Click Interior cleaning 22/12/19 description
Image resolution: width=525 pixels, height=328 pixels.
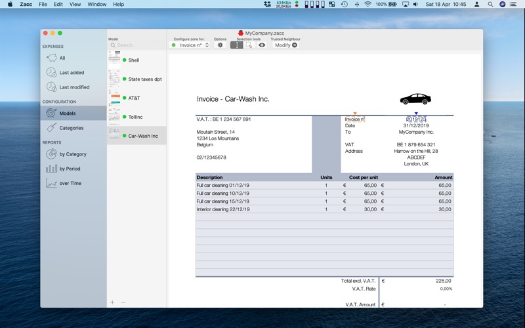[223, 209]
